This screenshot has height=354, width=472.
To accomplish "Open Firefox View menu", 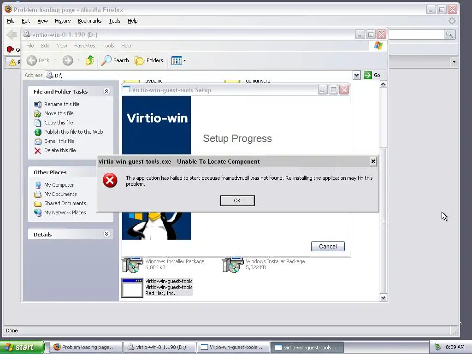I will pos(42,21).
